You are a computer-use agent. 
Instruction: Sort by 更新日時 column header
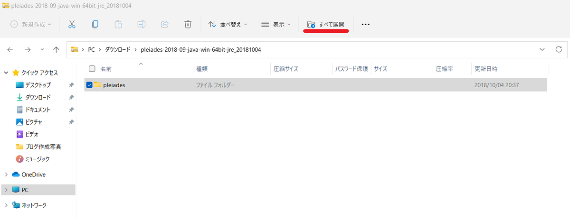click(x=486, y=69)
